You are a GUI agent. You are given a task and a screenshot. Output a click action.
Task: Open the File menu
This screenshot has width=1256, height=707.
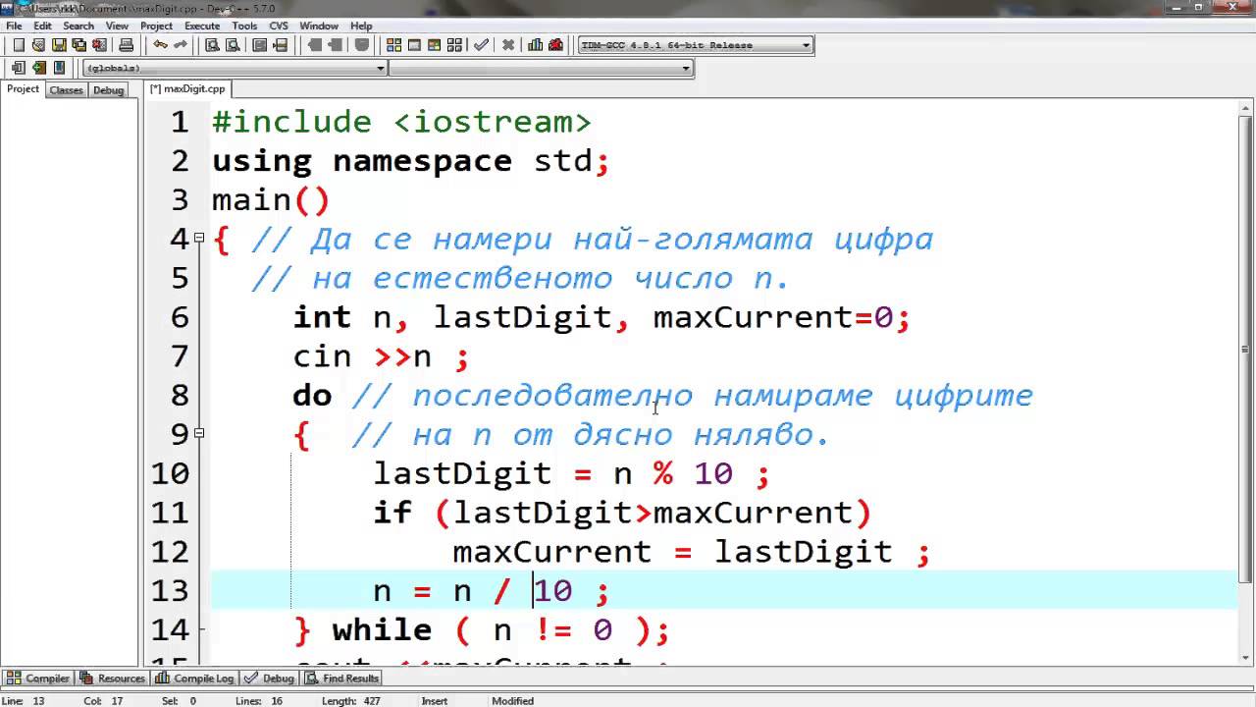[x=14, y=26]
